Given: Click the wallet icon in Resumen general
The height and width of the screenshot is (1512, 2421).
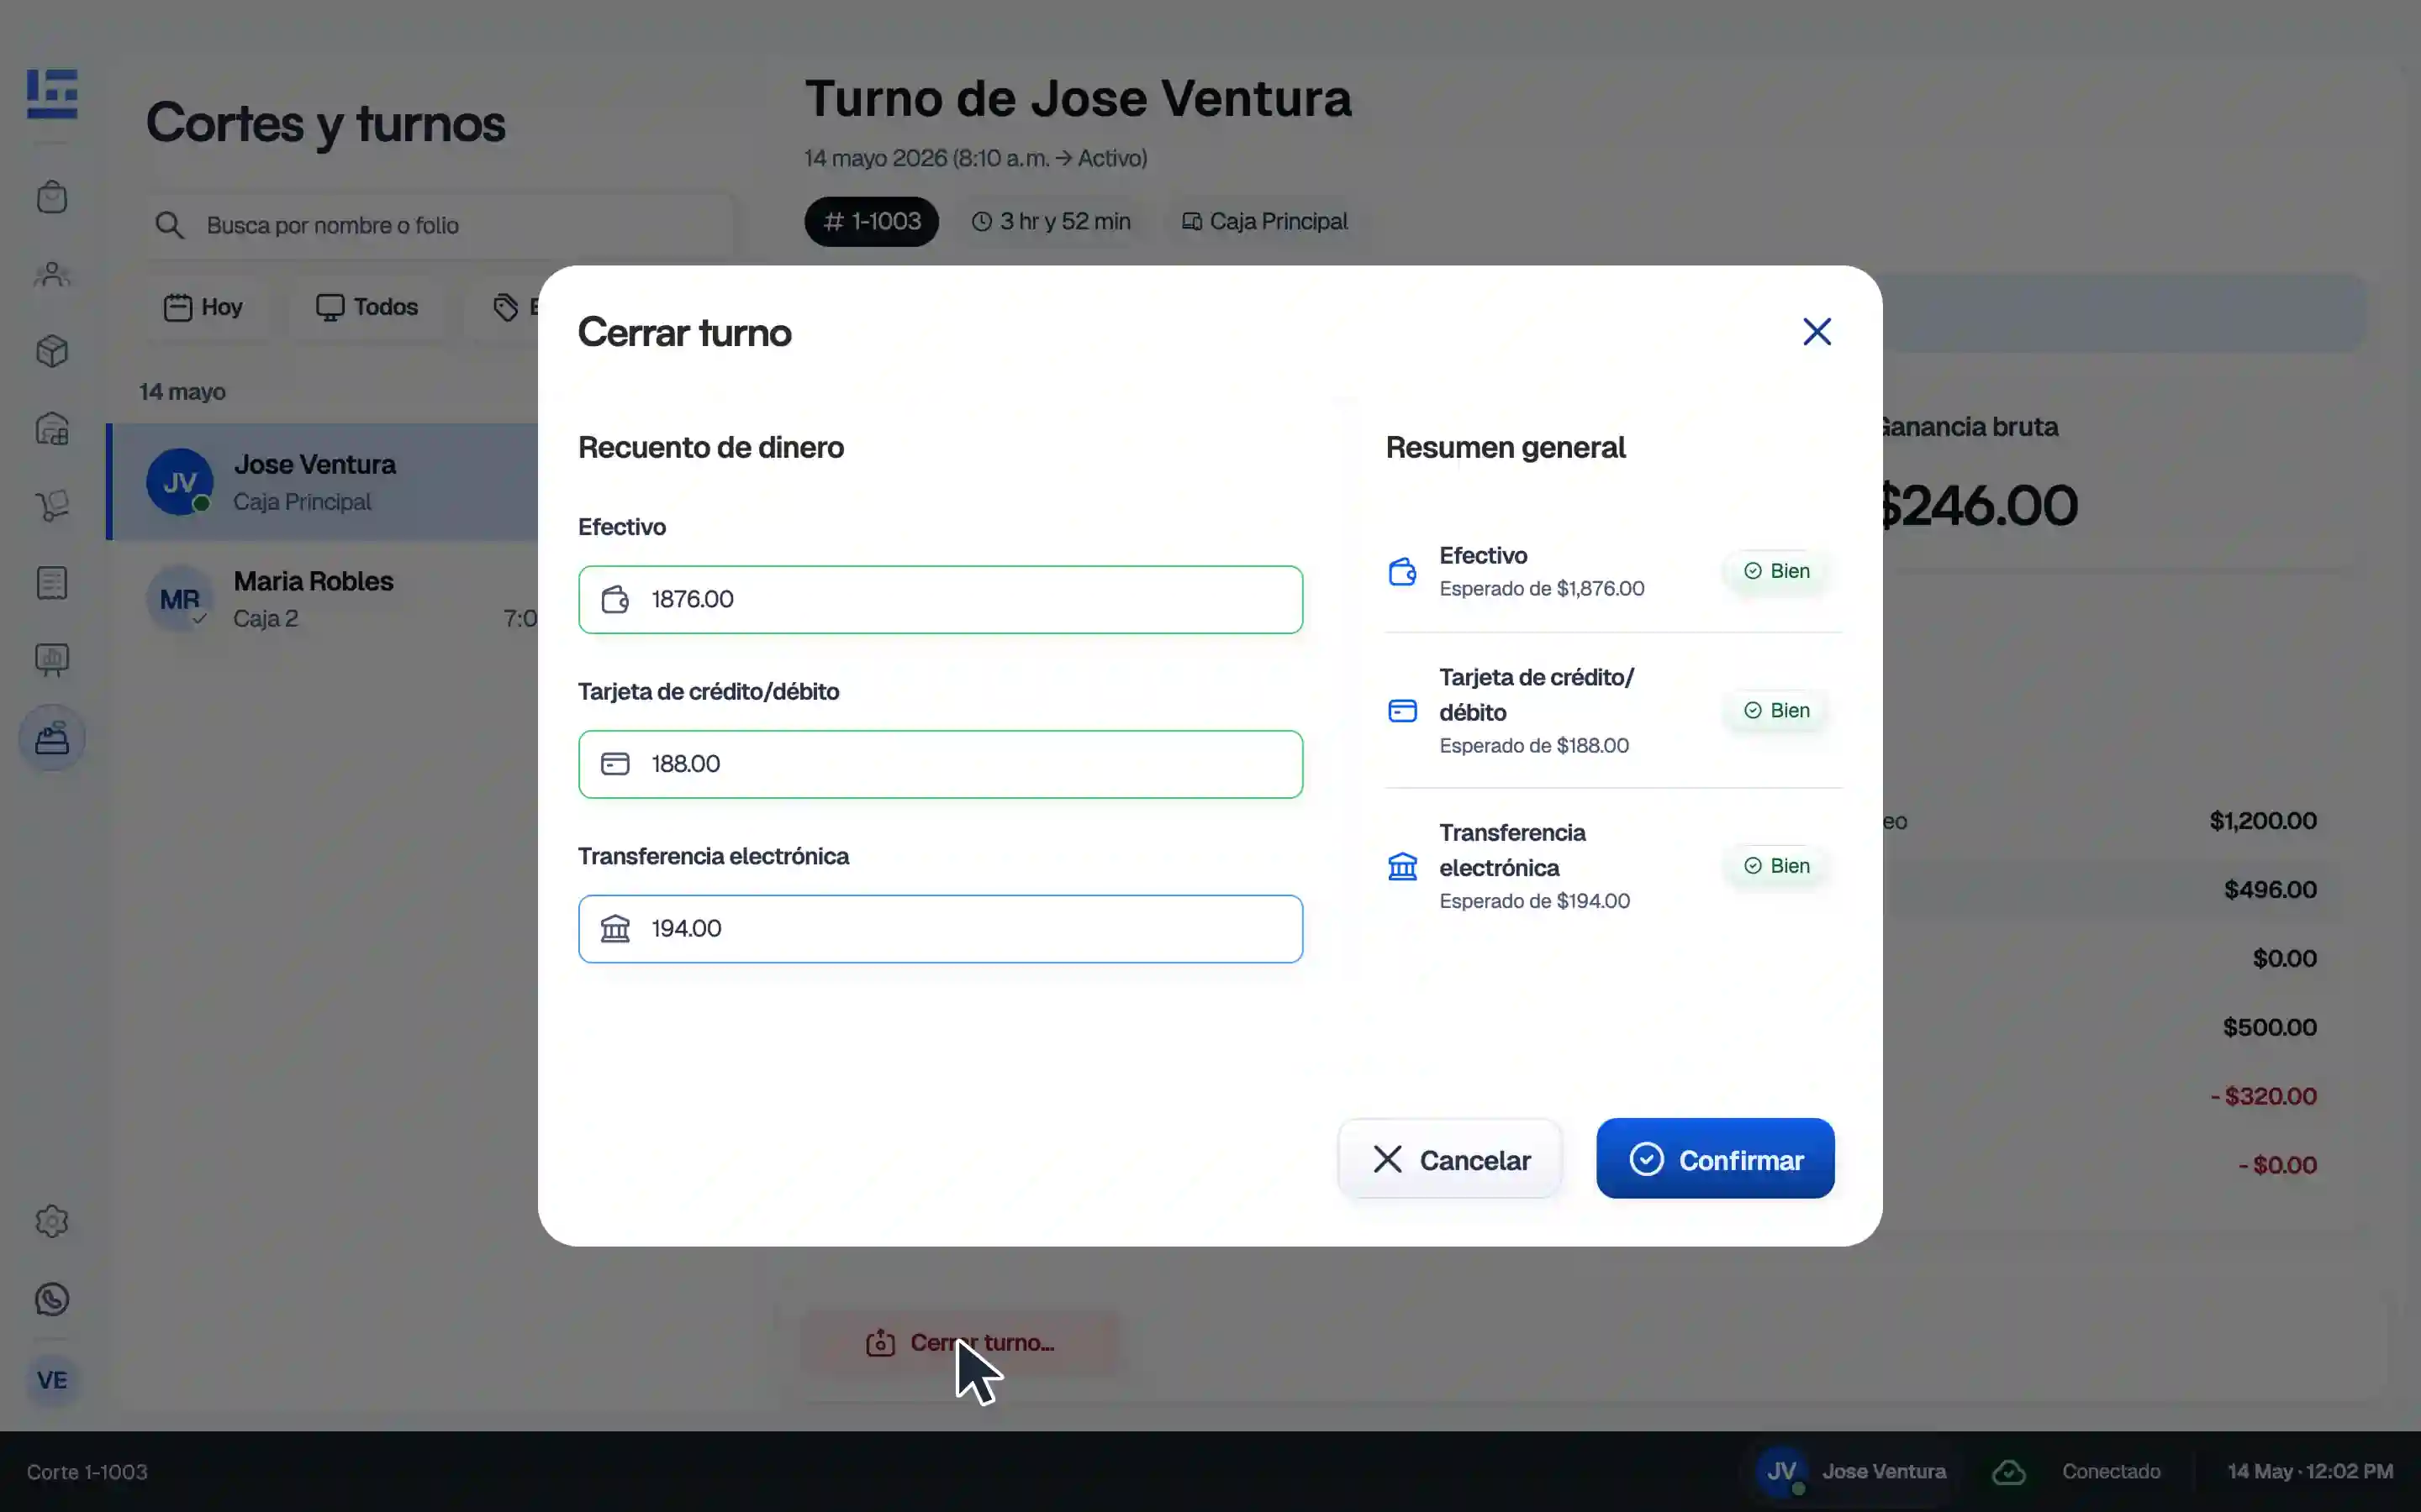Looking at the screenshot, I should (x=1402, y=572).
